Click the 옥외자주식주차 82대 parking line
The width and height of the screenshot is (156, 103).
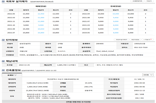(x=47, y=94)
